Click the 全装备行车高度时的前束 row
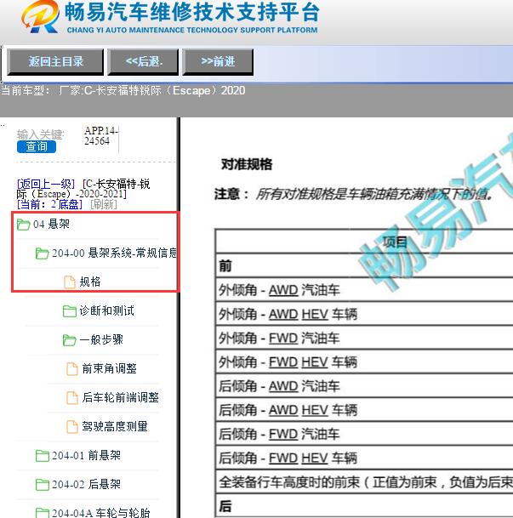The height and width of the screenshot is (518, 513). click(x=364, y=482)
